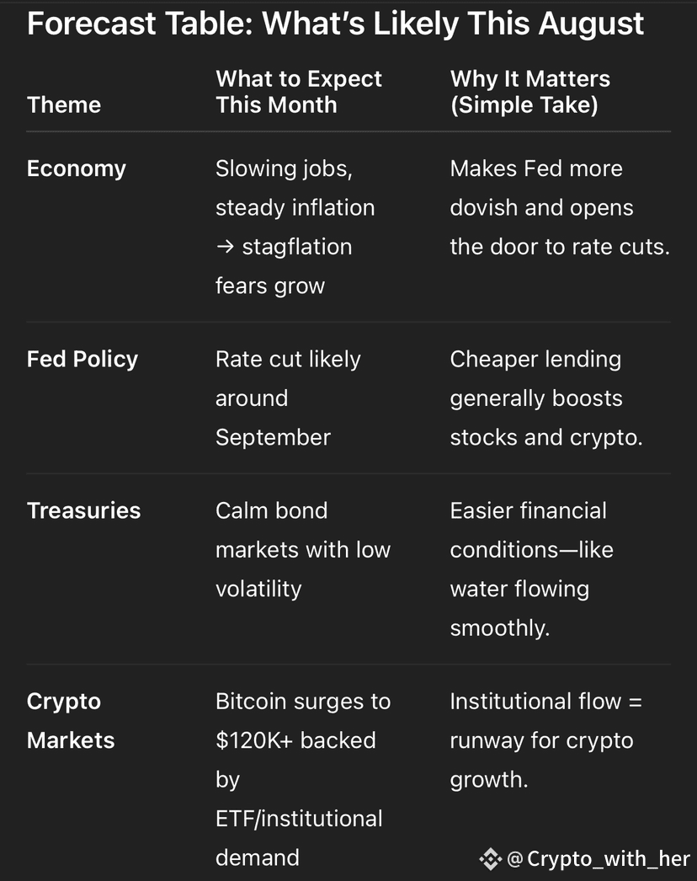
Task: Click the Binance logo icon in watermark
Action: click(490, 859)
